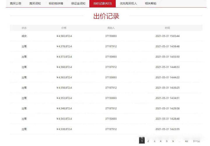Viewport: 210px width, 146px height.
Task: Open the 标的物详情 tab
Action: [56, 4]
